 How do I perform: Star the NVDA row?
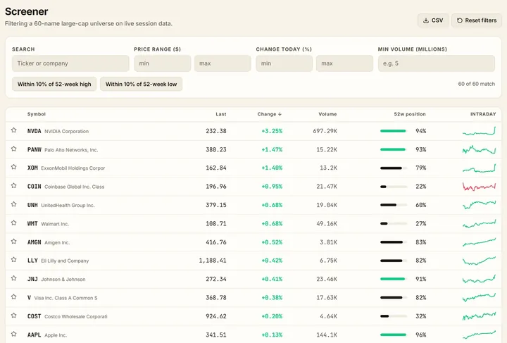tap(13, 130)
